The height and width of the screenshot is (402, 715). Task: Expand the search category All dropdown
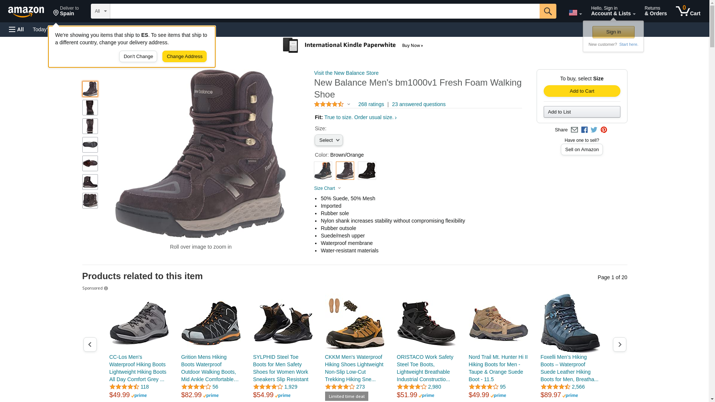pos(100,11)
